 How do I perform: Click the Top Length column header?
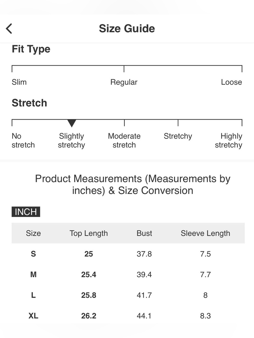(x=89, y=233)
